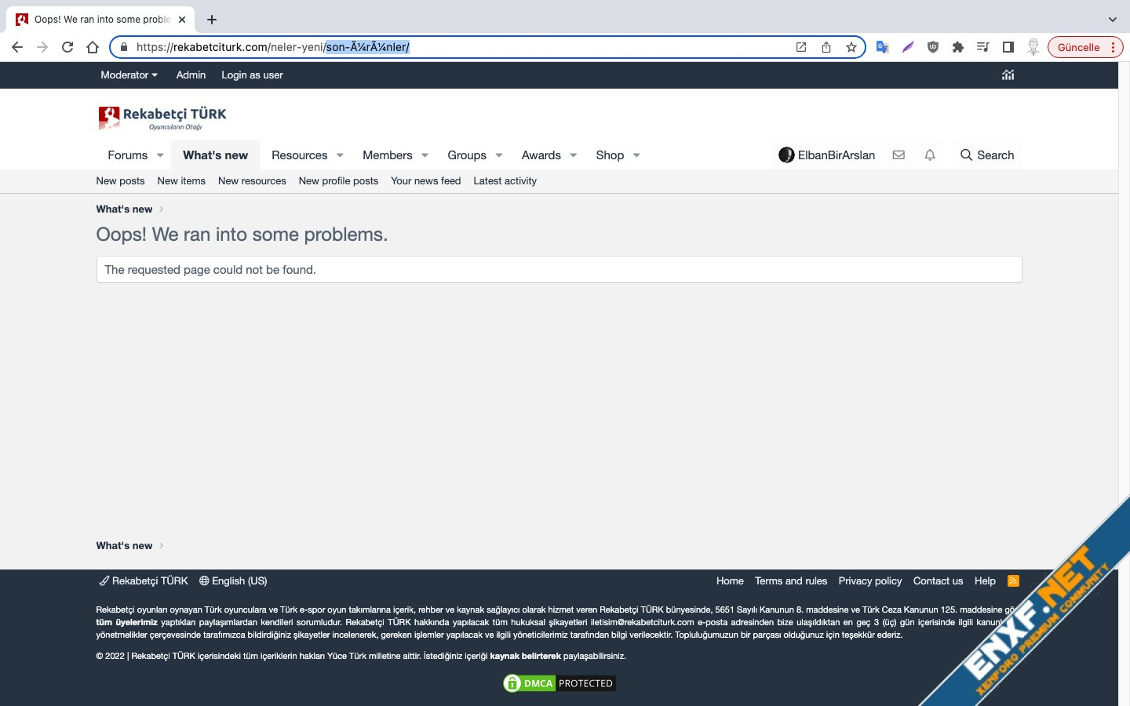Expand the Resources submenu arrow
The image size is (1130, 706).
tap(340, 155)
